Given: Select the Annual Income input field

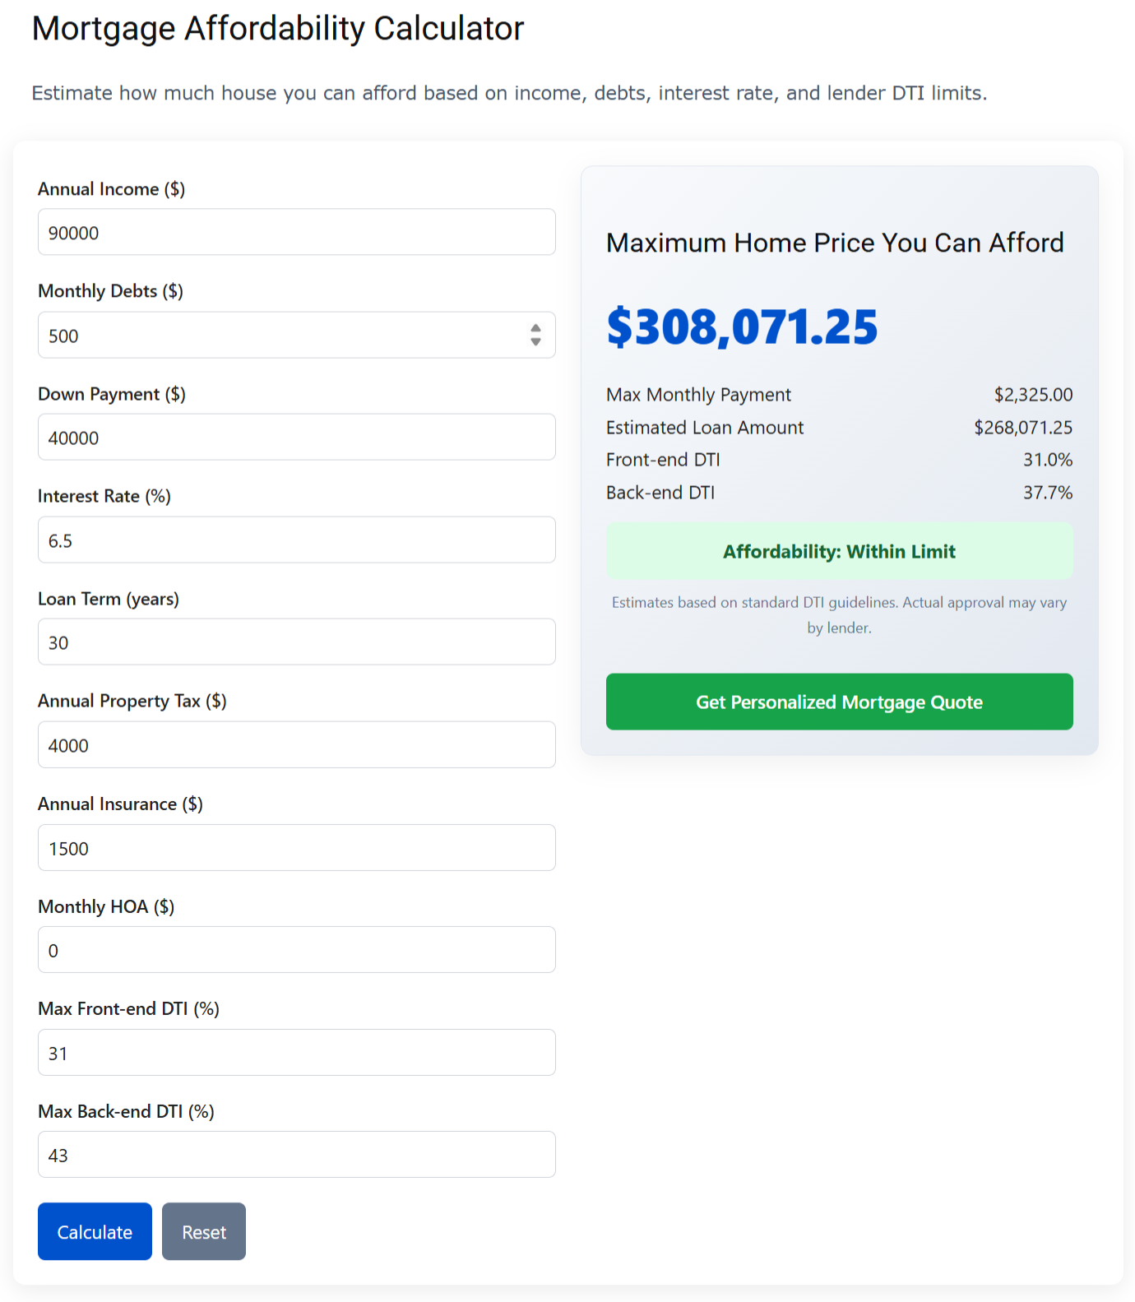Looking at the screenshot, I should (296, 232).
